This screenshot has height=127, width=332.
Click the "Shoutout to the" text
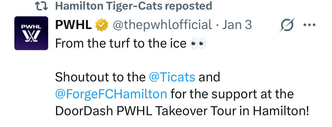tap(100, 77)
